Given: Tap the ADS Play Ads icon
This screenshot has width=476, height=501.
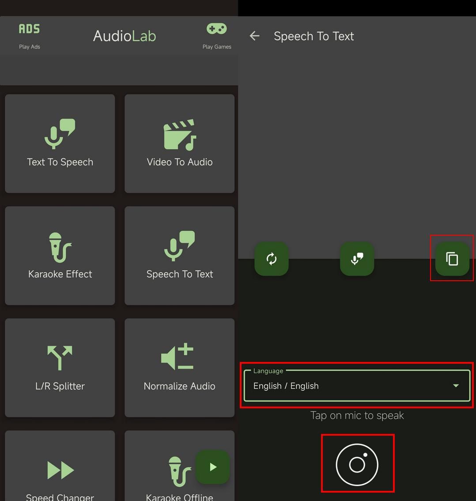Looking at the screenshot, I should (29, 29).
